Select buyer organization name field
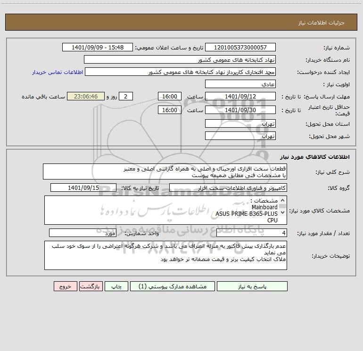 (x=180, y=60)
